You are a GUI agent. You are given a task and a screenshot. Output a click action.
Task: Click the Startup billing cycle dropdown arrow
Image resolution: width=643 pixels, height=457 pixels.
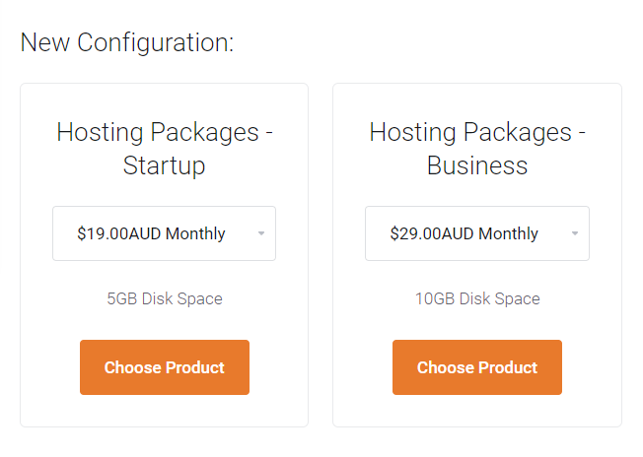(x=261, y=233)
